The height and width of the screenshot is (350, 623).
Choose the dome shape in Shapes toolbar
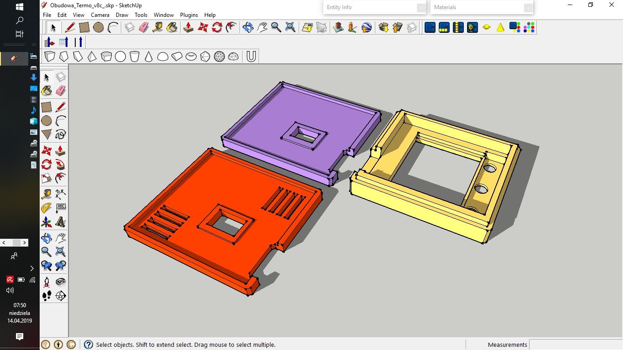click(163, 57)
